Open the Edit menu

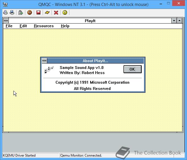[x=23, y=26]
